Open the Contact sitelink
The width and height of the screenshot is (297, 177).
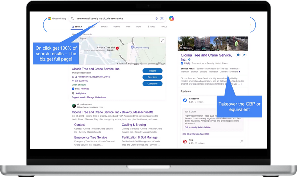click(79, 125)
